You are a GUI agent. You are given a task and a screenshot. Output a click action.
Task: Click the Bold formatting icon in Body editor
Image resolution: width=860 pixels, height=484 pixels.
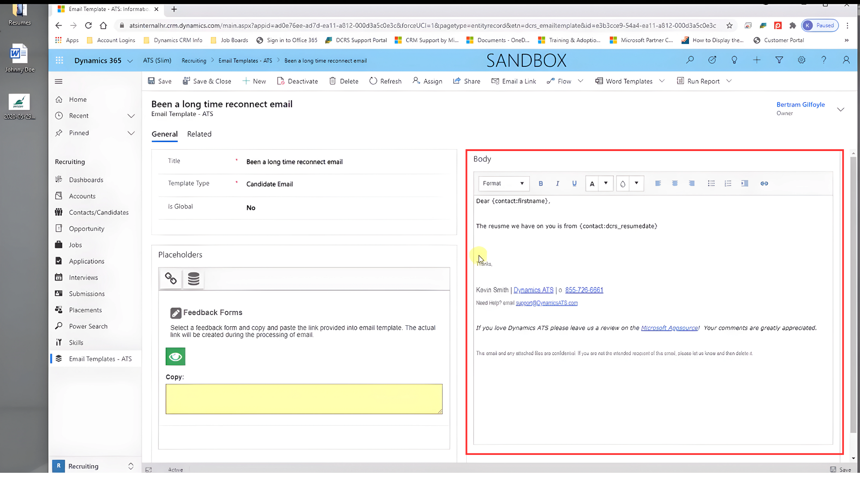point(541,183)
